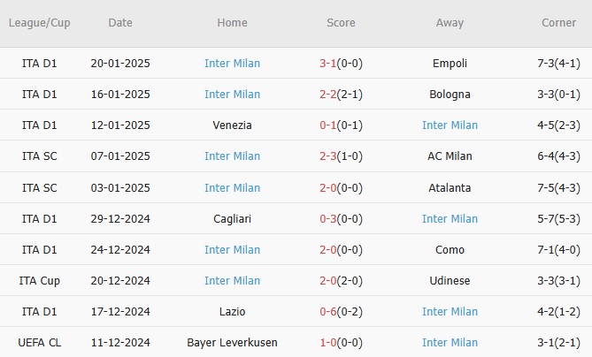Click the ITA Cup competition label
The width and height of the screenshot is (592, 357).
click(42, 281)
